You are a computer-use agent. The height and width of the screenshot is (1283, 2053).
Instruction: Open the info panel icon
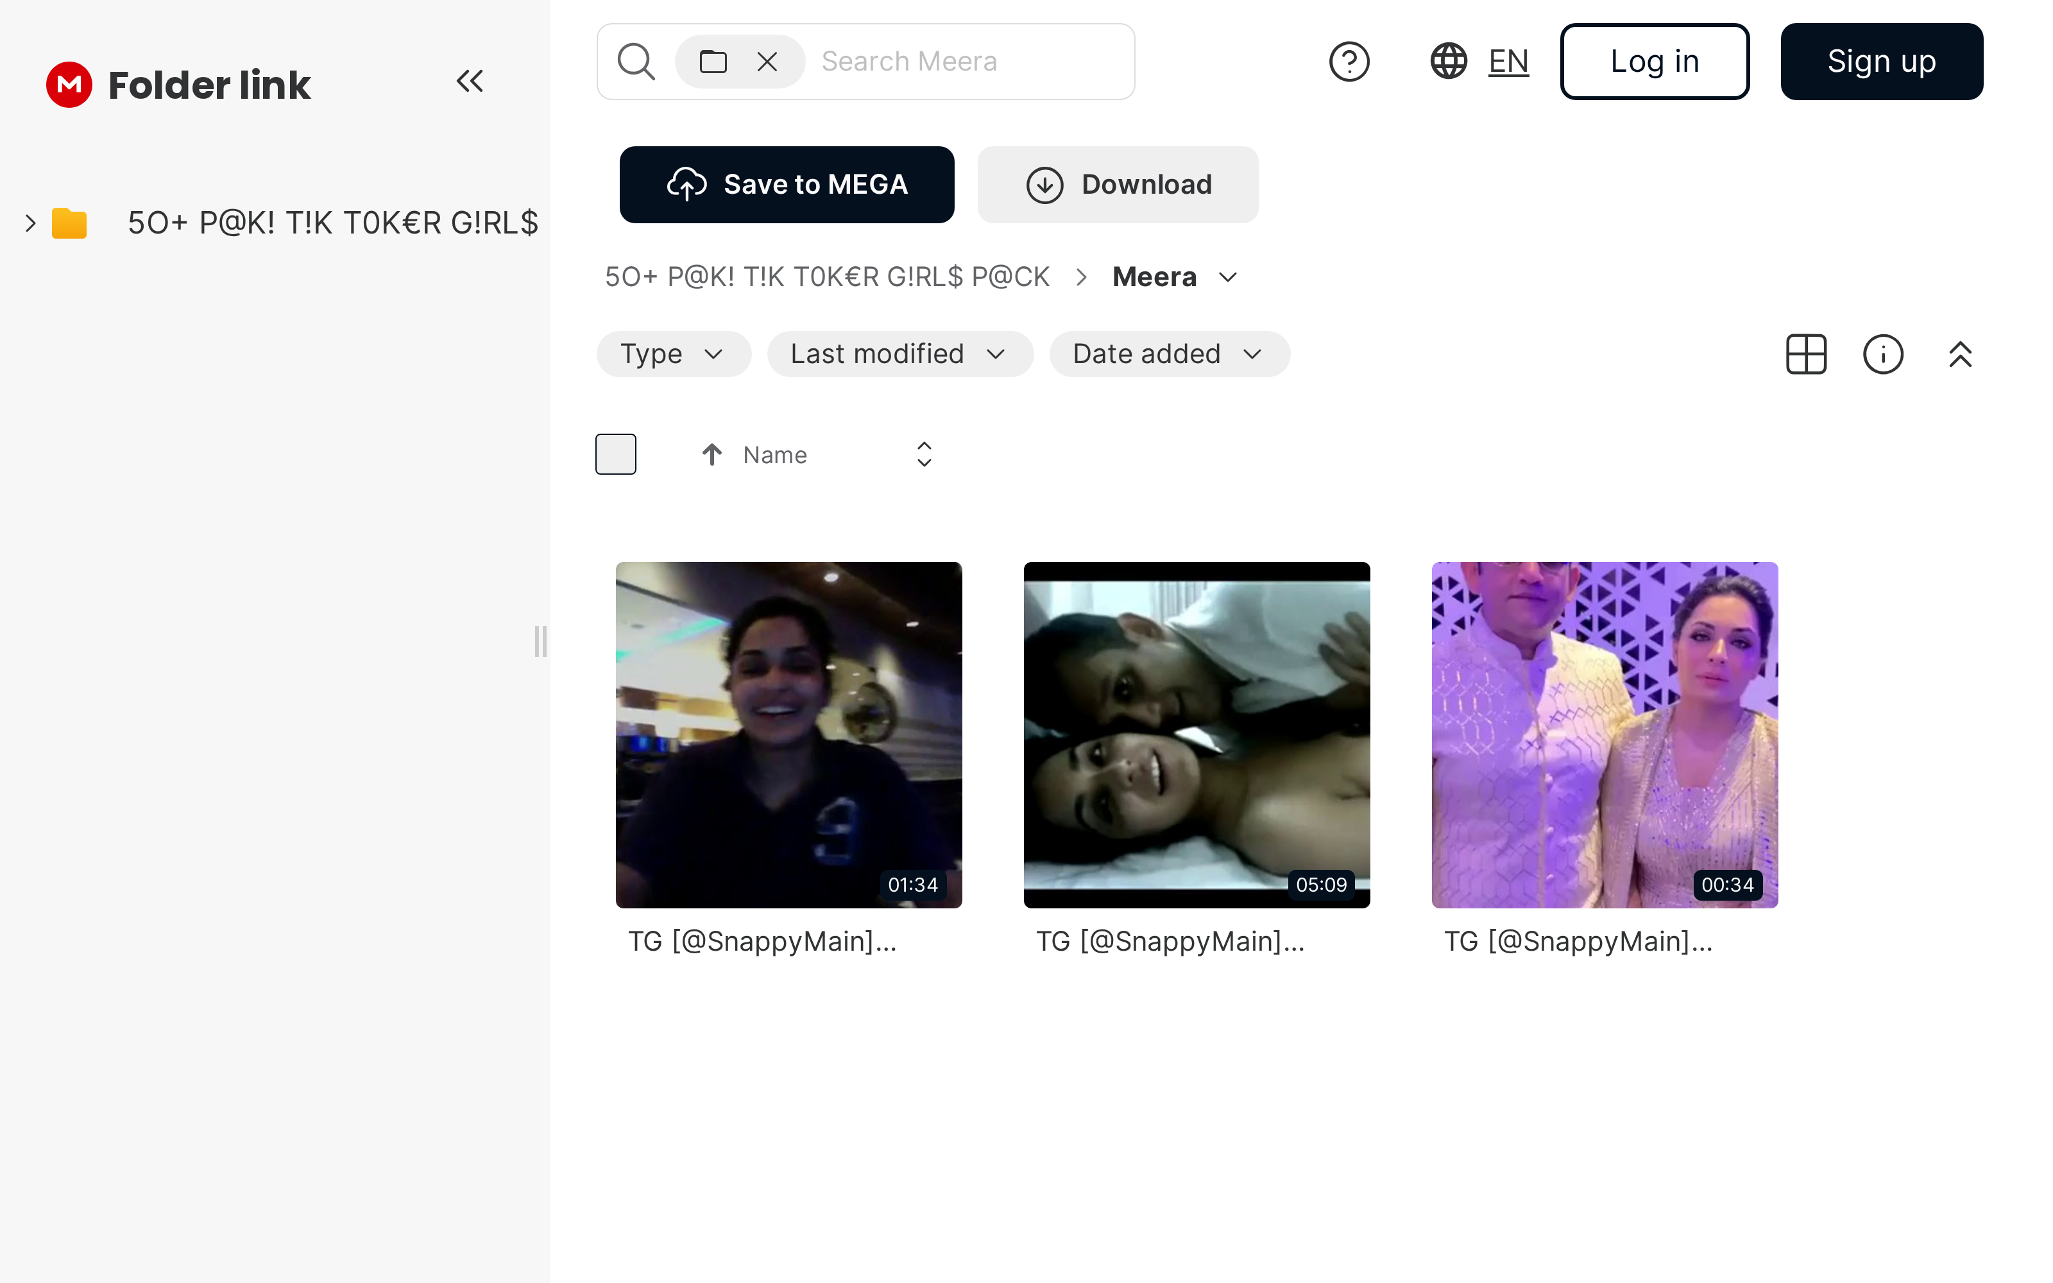click(1882, 354)
